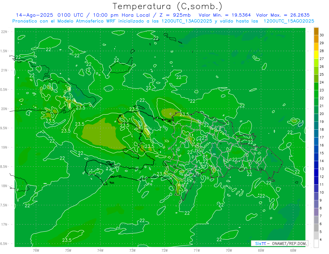Pick the gray swatch between 5 and 6

pos(316,228)
